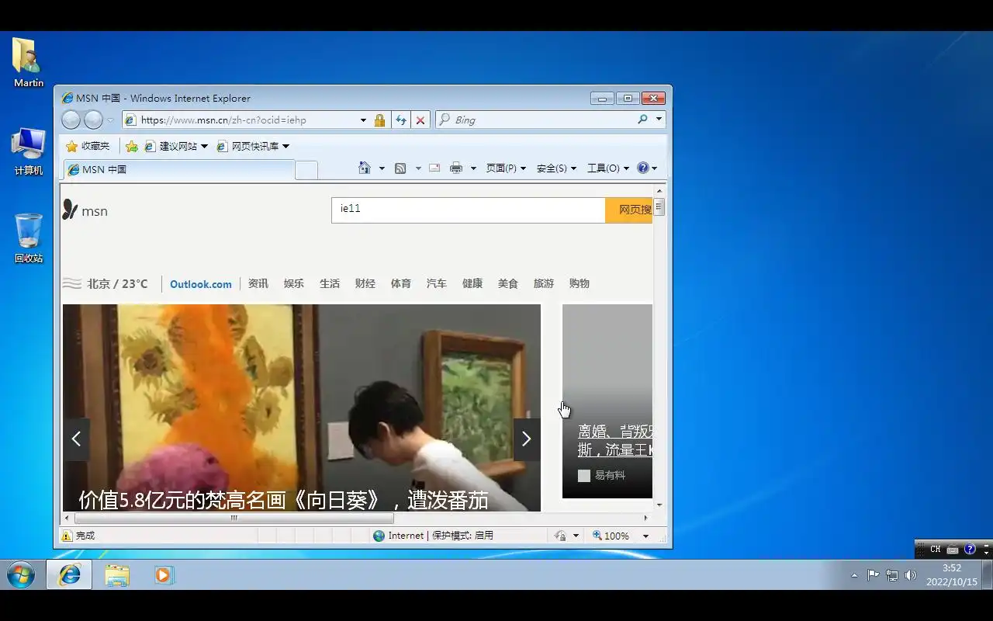Click the status bar warning icon

click(x=67, y=536)
